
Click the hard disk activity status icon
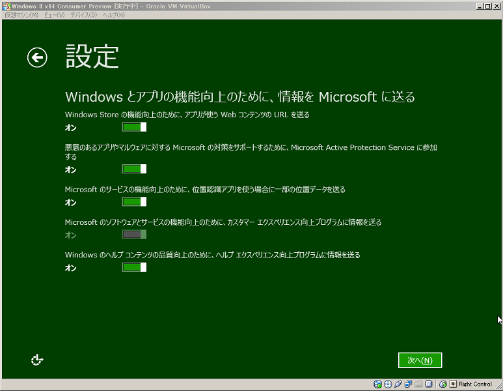point(377,384)
